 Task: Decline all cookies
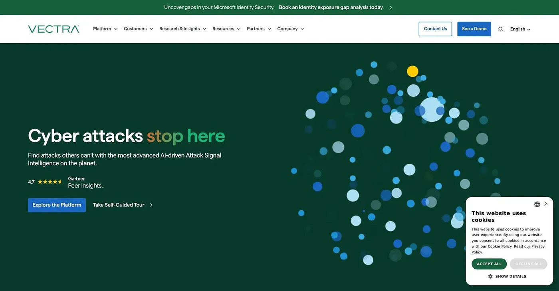(x=528, y=264)
